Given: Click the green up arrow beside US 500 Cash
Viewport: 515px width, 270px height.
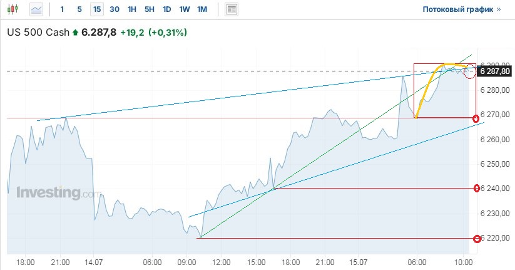Looking at the screenshot, I should [76, 32].
